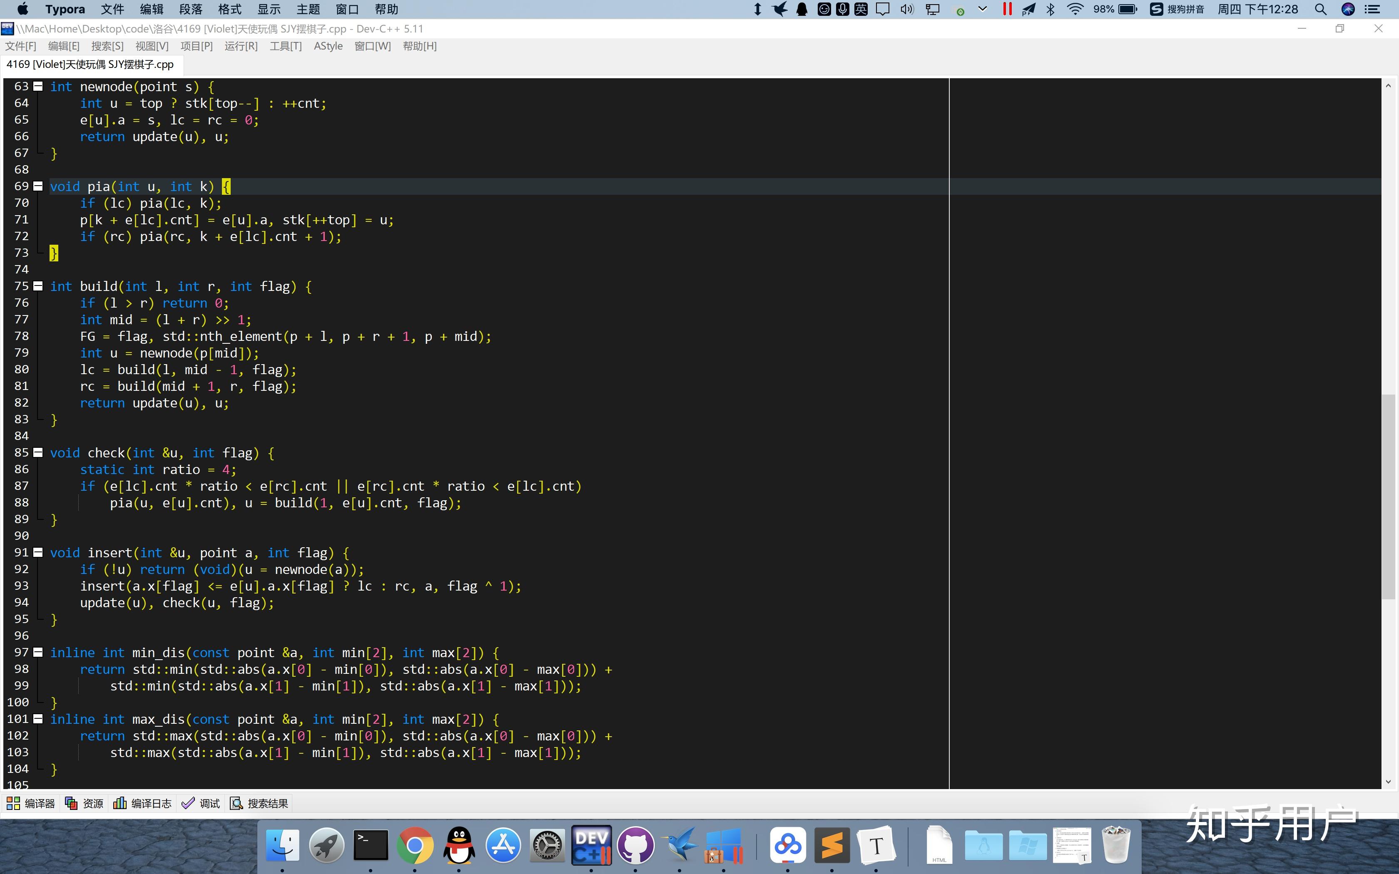1399x874 pixels.
Task: Open Sublime Text from the Dock
Action: point(831,845)
